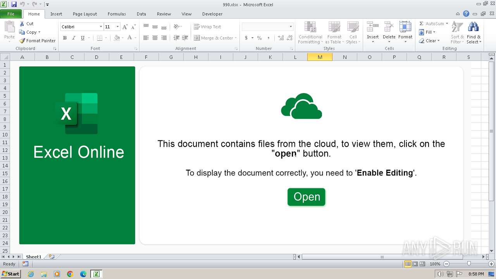Click AutoSum sigma
The image size is (496, 279).
click(x=422, y=24)
